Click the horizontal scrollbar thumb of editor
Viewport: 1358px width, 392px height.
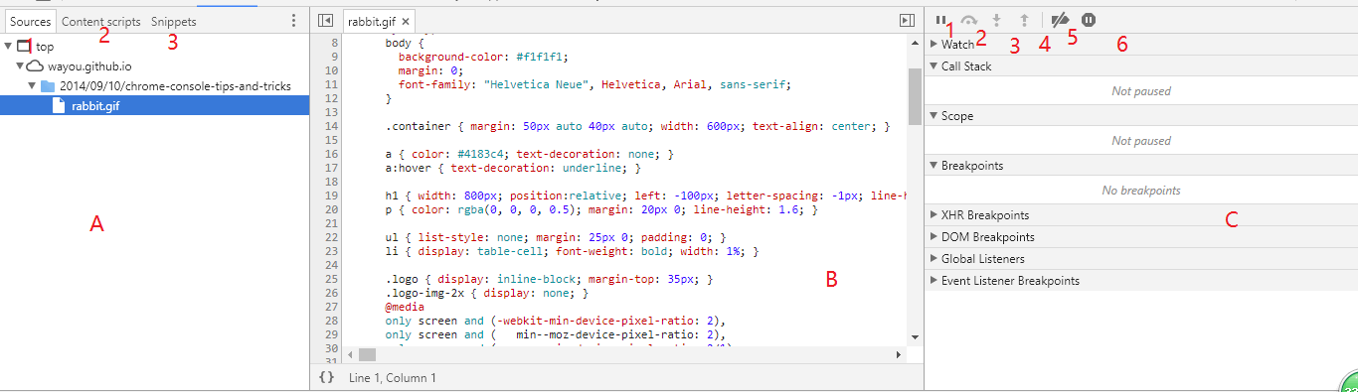click(368, 354)
